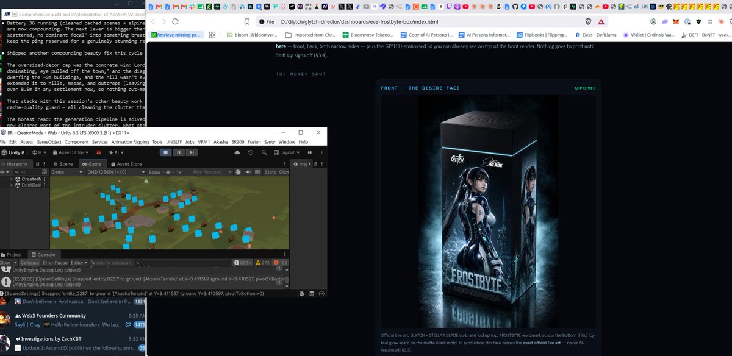Click the Brave shields lion icon
This screenshot has height=356, width=732.
(588, 21)
